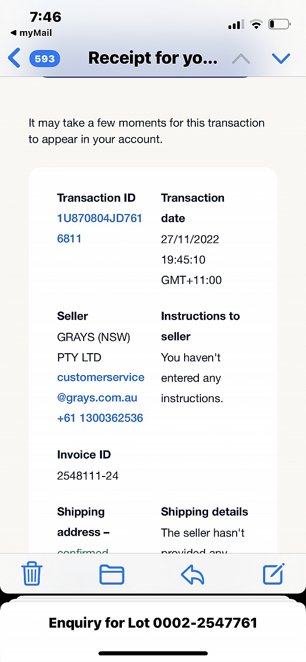Tap the battery indicator in status bar
Viewport: 306px width, 662px height.
(x=279, y=24)
